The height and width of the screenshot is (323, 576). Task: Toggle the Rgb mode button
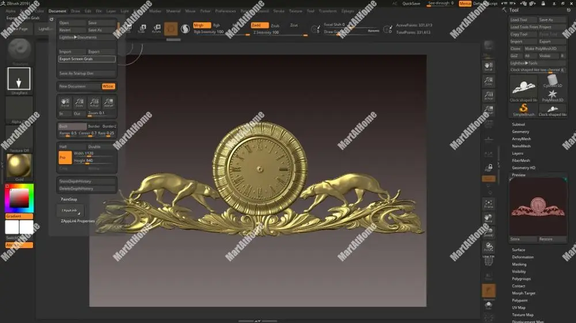[x=217, y=25]
